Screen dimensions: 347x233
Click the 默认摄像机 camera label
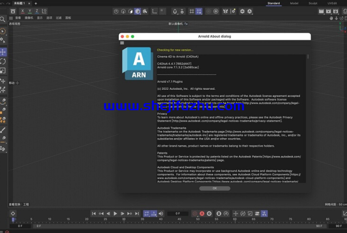[x=176, y=24]
